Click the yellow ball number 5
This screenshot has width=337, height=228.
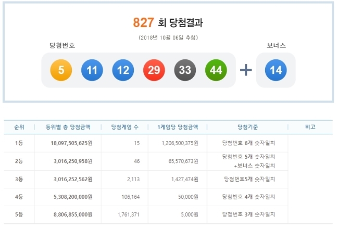tap(61, 70)
